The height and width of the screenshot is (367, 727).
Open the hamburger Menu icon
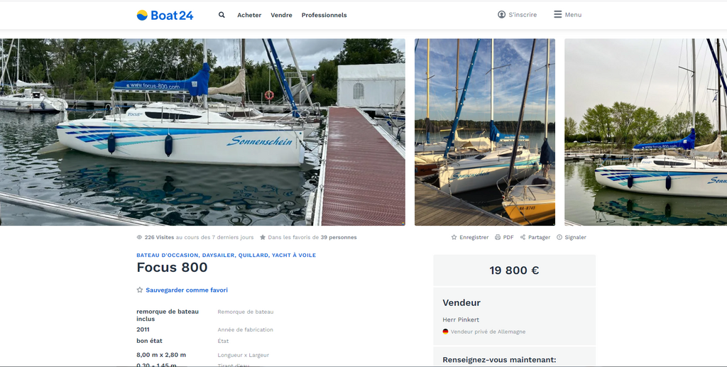558,14
